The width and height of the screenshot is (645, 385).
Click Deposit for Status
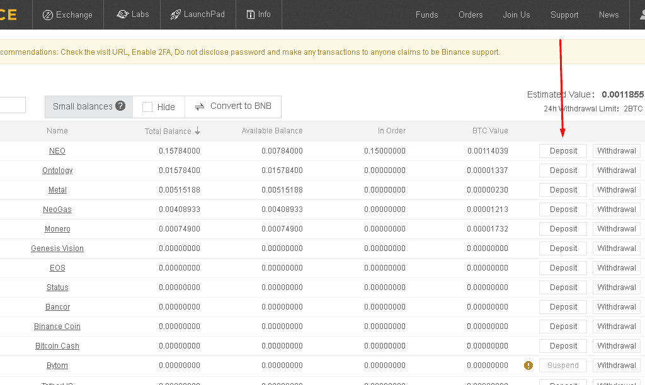[x=563, y=287]
